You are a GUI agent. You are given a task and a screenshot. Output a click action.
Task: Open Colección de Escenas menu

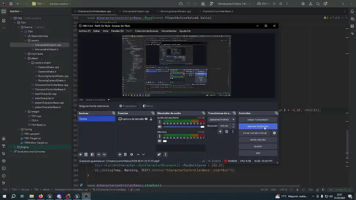[147, 31]
